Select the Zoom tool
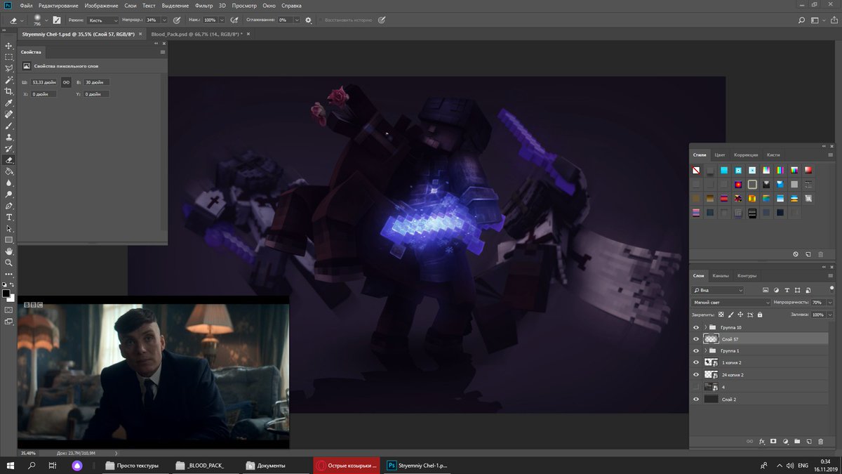This screenshot has height=474, width=842. [9, 263]
